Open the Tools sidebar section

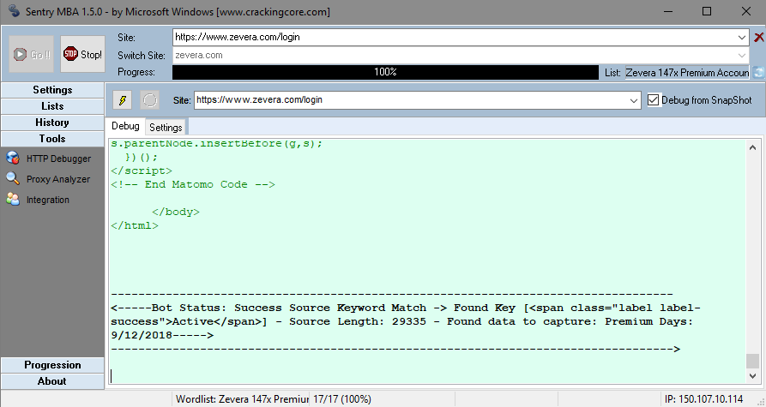coord(52,139)
